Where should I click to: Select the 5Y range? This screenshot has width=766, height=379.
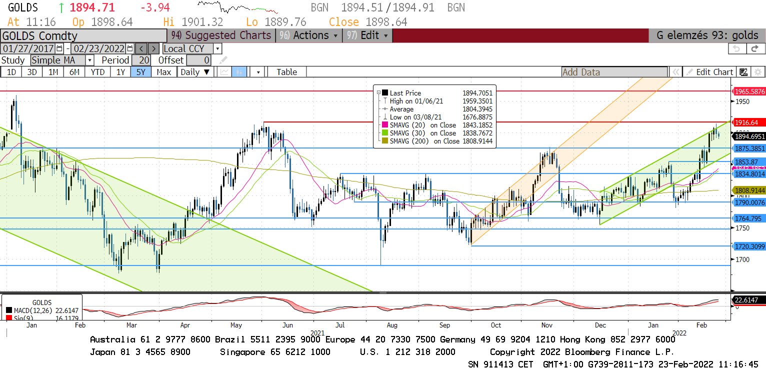(x=140, y=72)
